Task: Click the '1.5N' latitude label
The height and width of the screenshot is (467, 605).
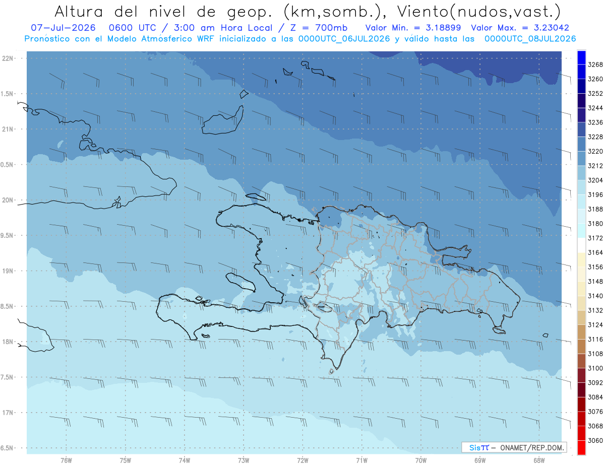Action: pos(8,94)
